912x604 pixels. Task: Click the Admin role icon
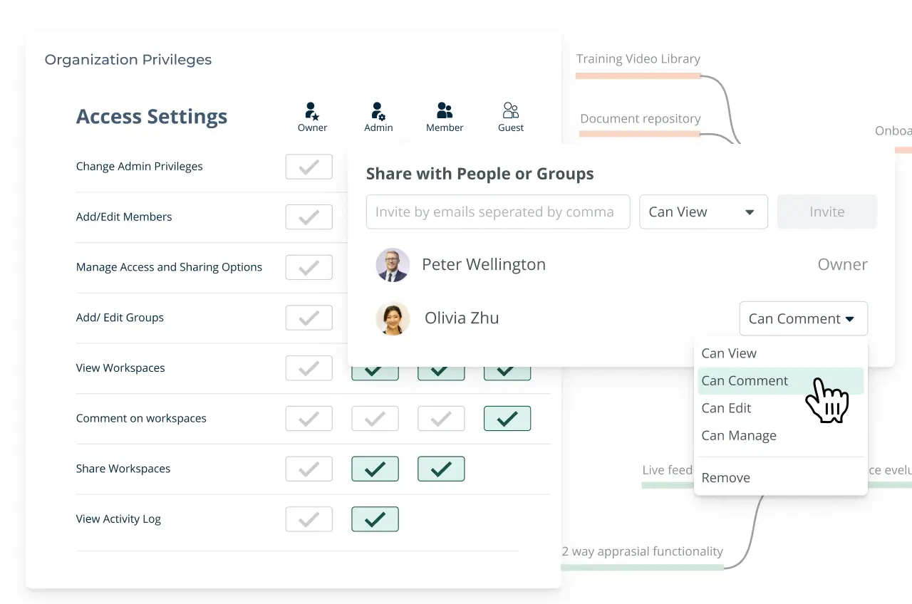coord(378,111)
